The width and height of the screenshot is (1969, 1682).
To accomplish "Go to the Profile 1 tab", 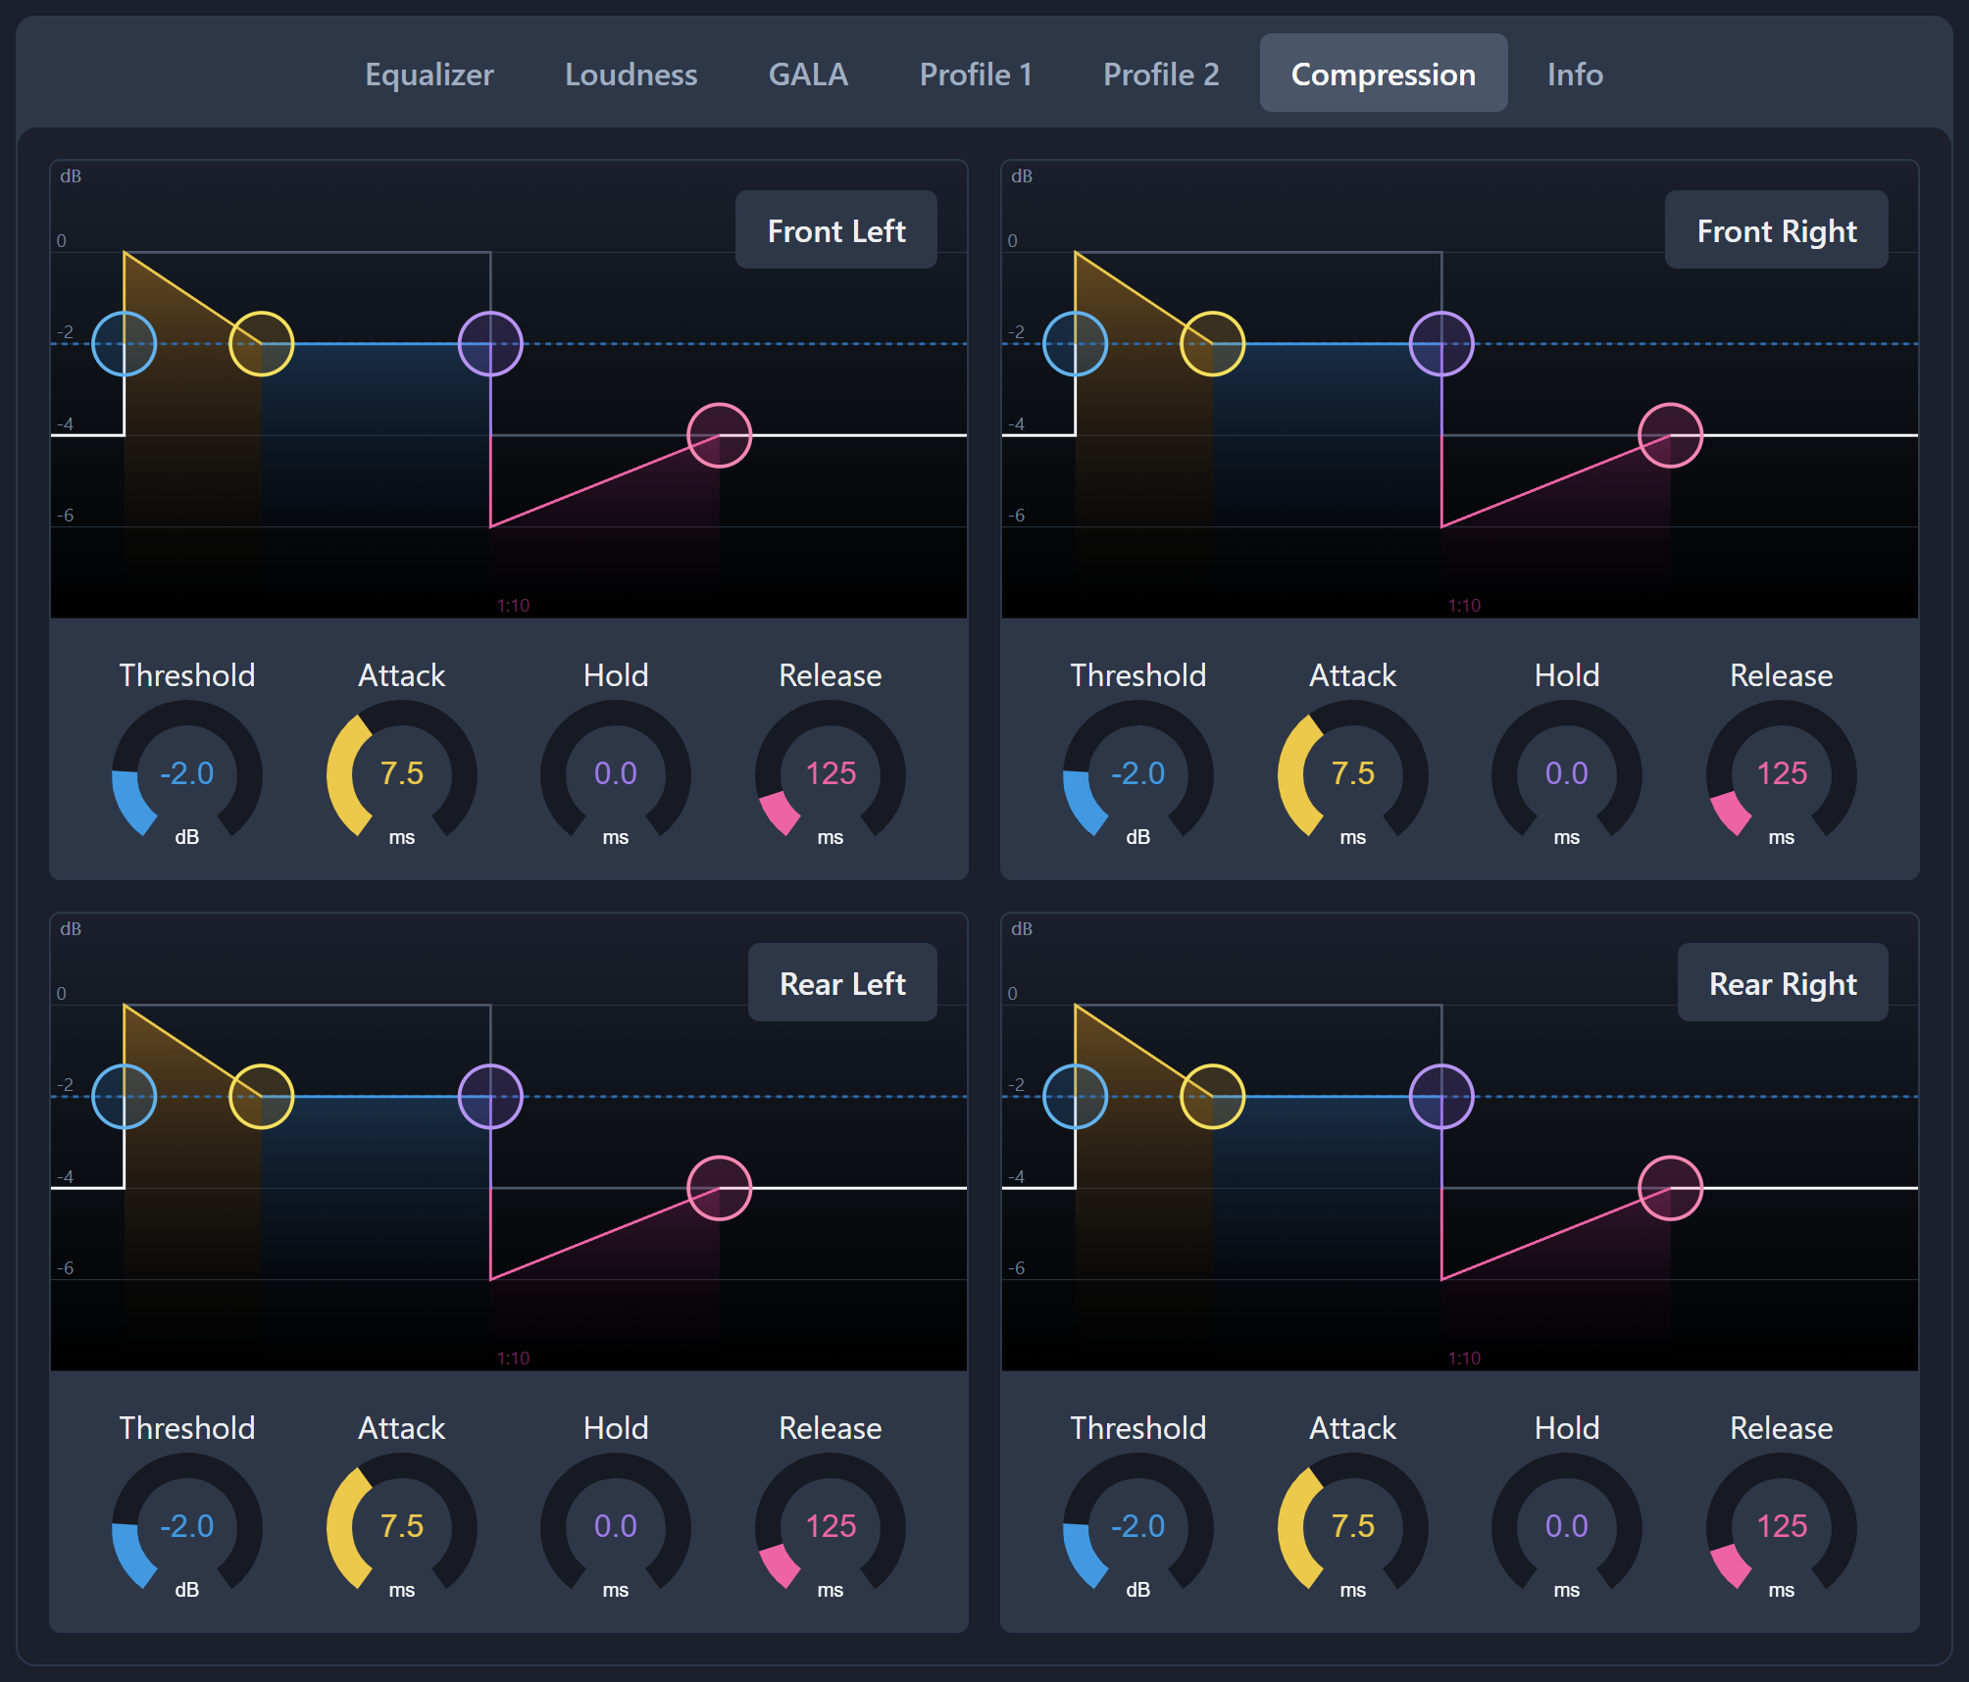I will click(x=976, y=74).
